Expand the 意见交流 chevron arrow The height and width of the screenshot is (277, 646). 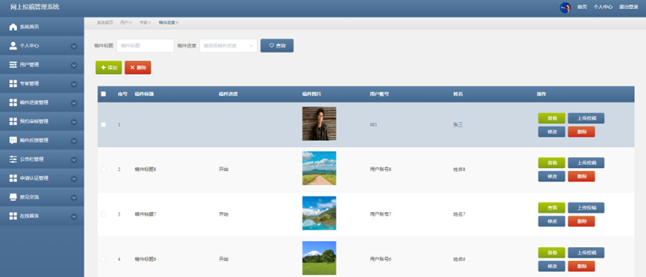pyautogui.click(x=74, y=198)
